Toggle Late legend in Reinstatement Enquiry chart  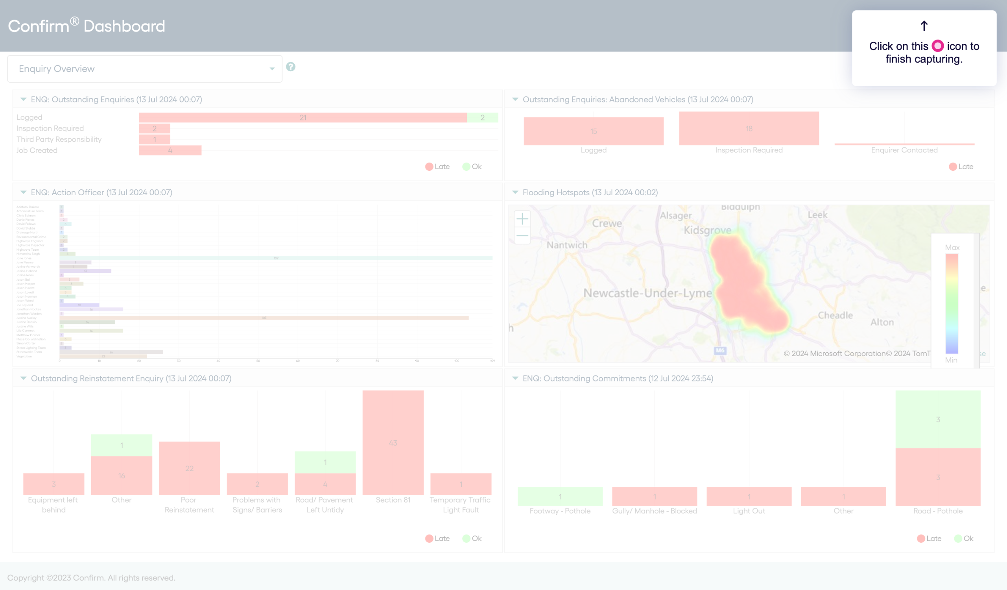[437, 538]
